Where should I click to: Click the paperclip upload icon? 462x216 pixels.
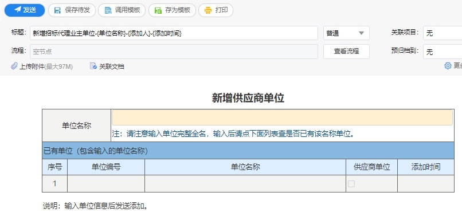(14, 66)
